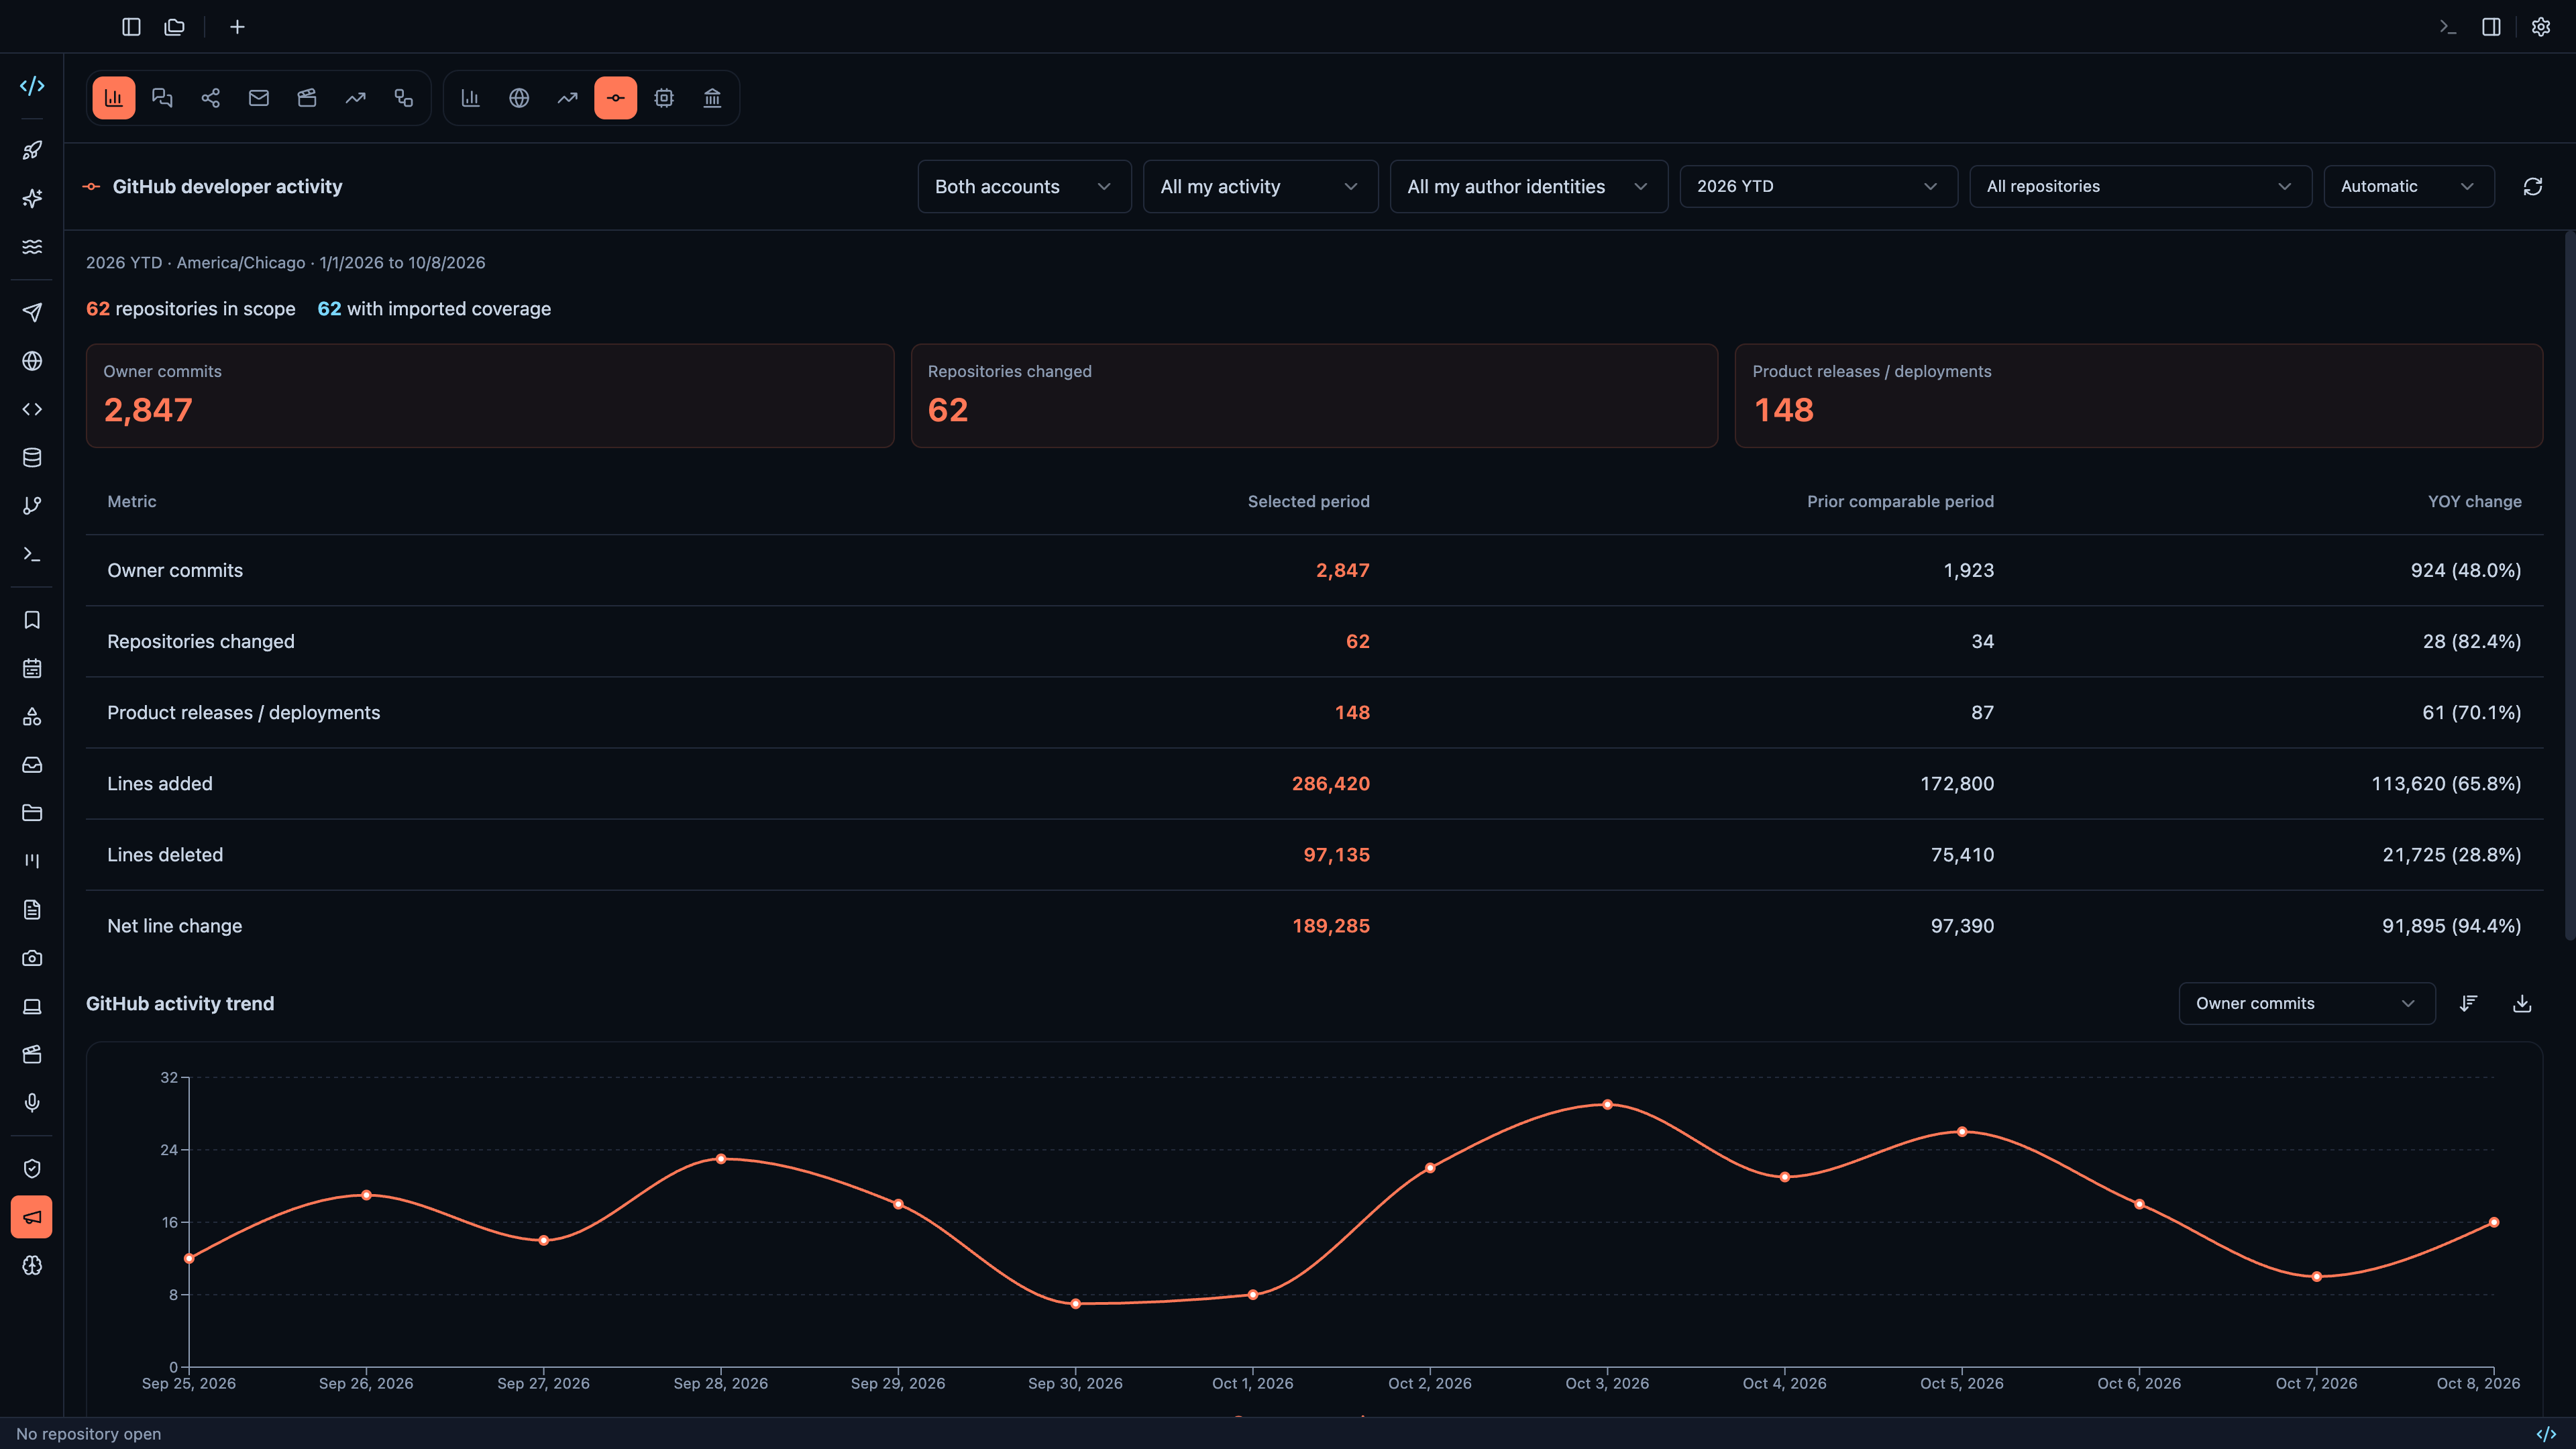
Task: Click the code icon in bottom status bar
Action: [2546, 1434]
